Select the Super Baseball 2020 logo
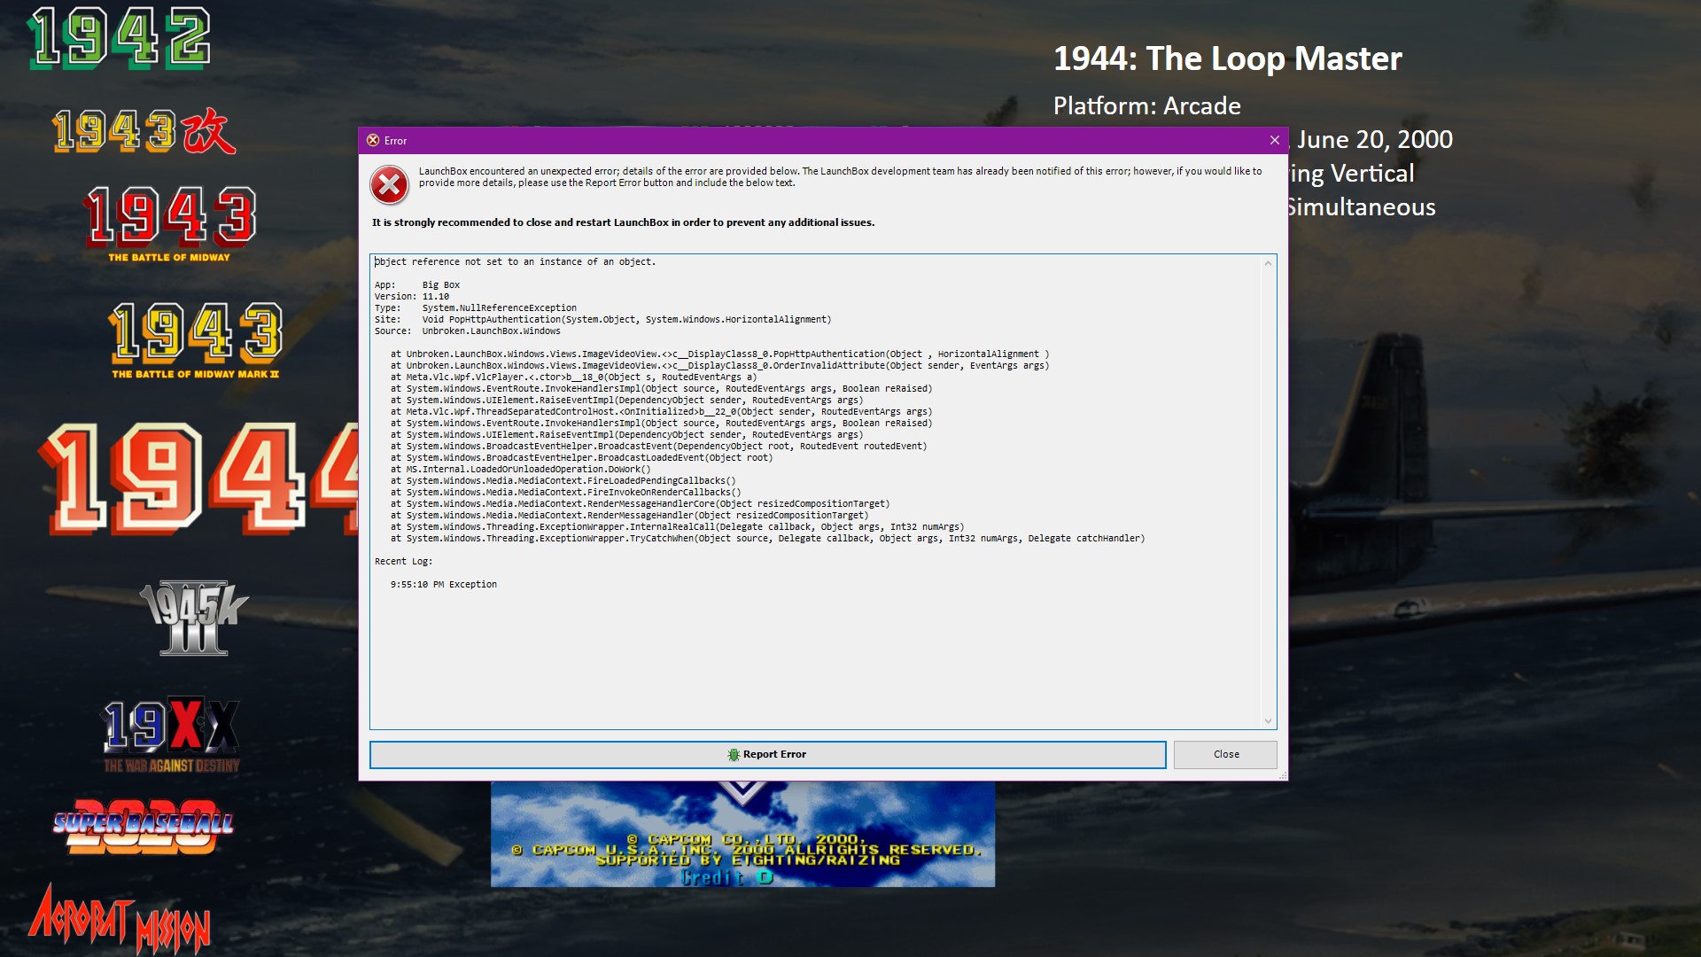This screenshot has height=957, width=1701. click(143, 826)
